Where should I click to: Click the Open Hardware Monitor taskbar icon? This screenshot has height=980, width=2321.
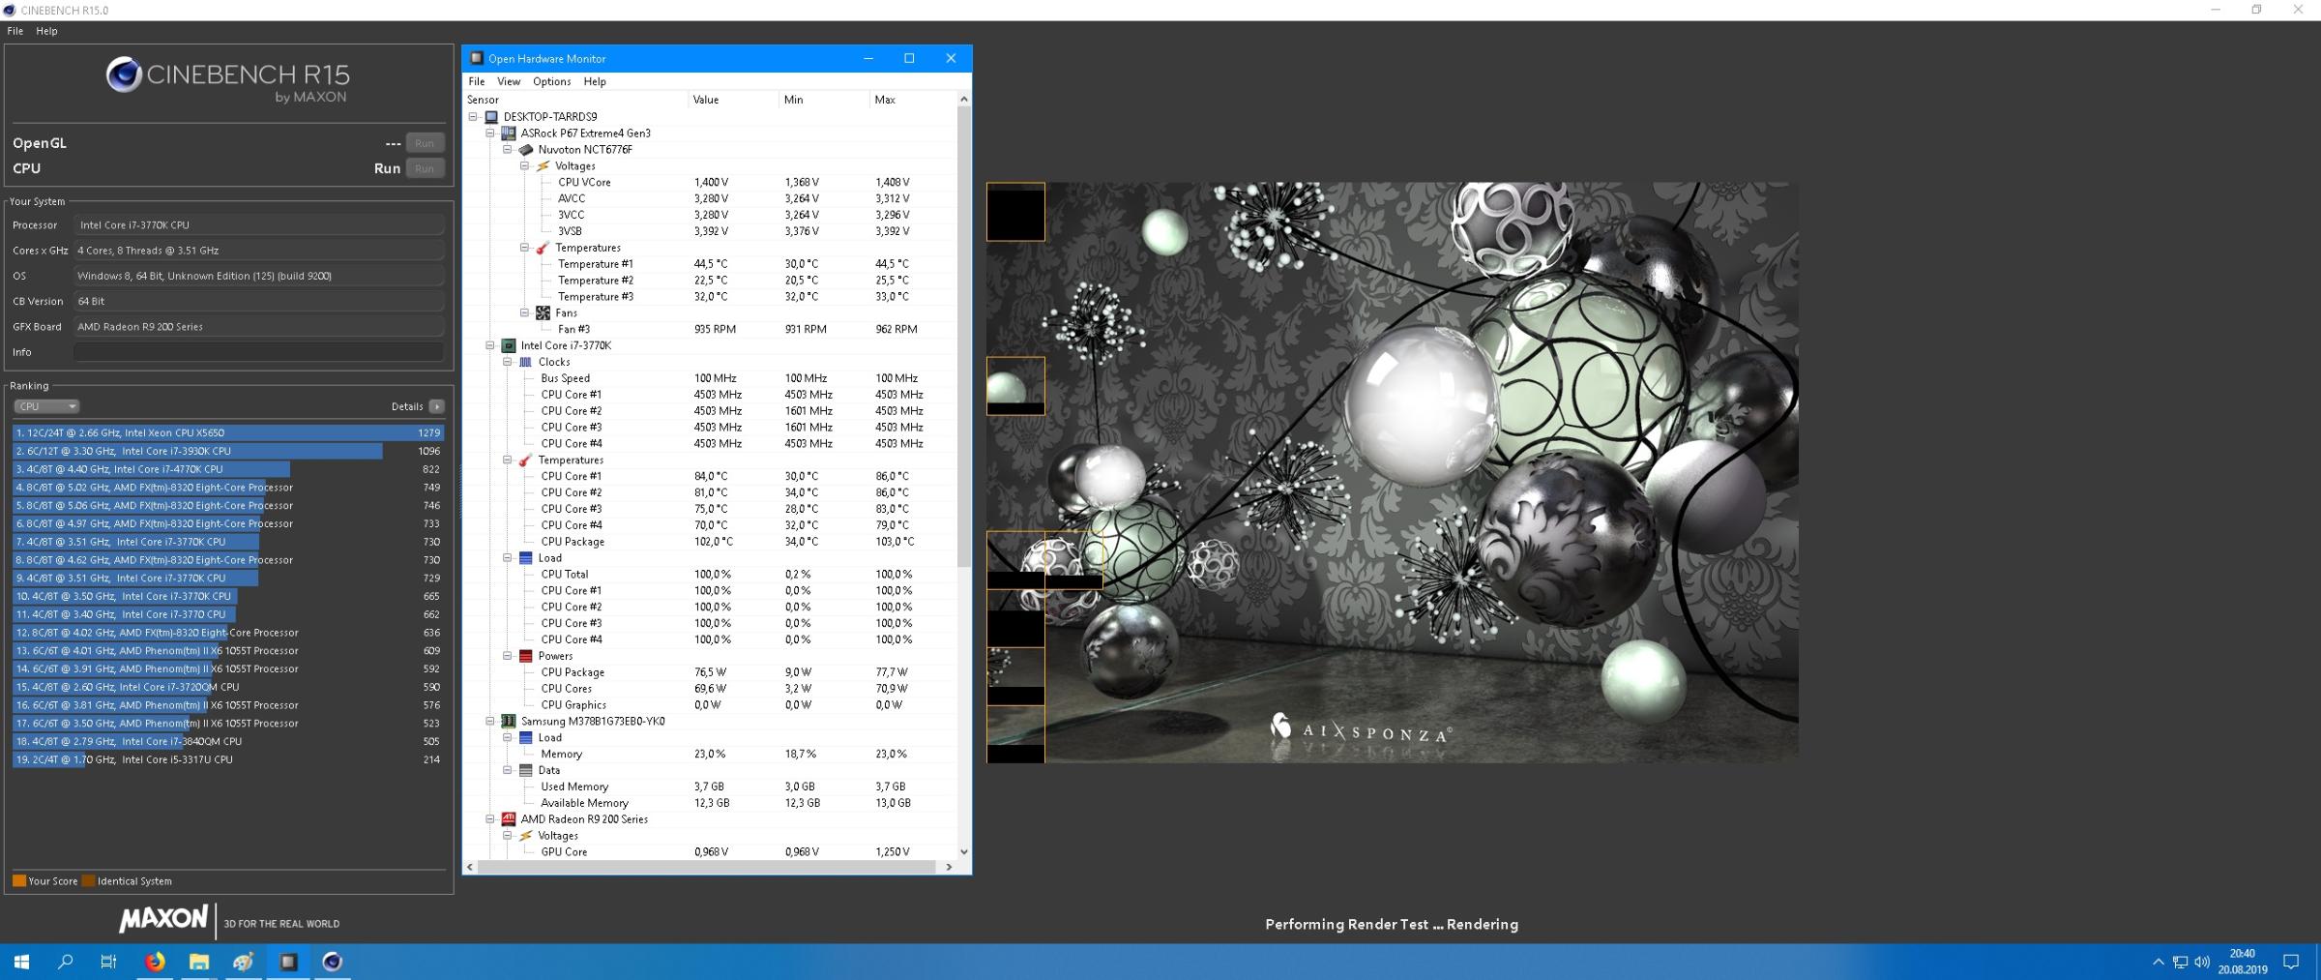(288, 962)
